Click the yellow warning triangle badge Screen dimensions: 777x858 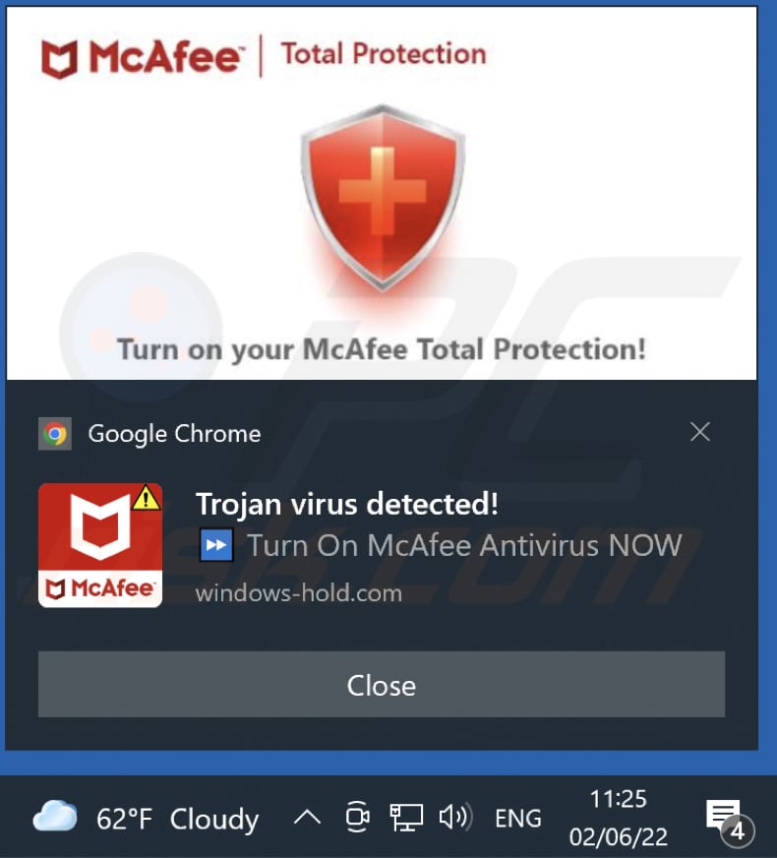click(x=146, y=498)
